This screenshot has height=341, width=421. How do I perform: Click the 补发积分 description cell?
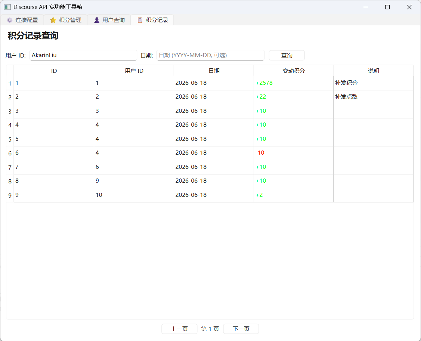(374, 83)
